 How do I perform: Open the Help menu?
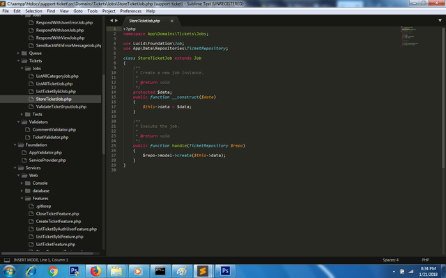[x=151, y=11]
